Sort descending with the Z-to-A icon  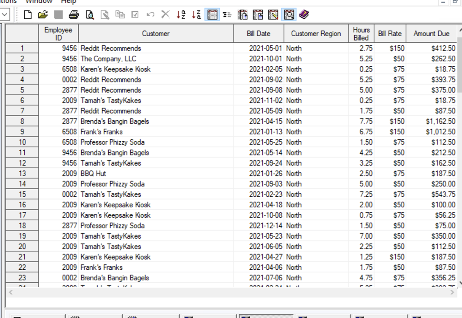[x=196, y=15]
